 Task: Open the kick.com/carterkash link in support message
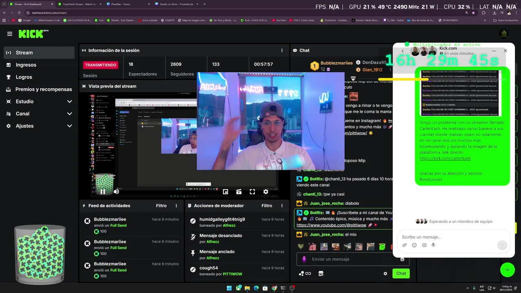click(x=445, y=158)
